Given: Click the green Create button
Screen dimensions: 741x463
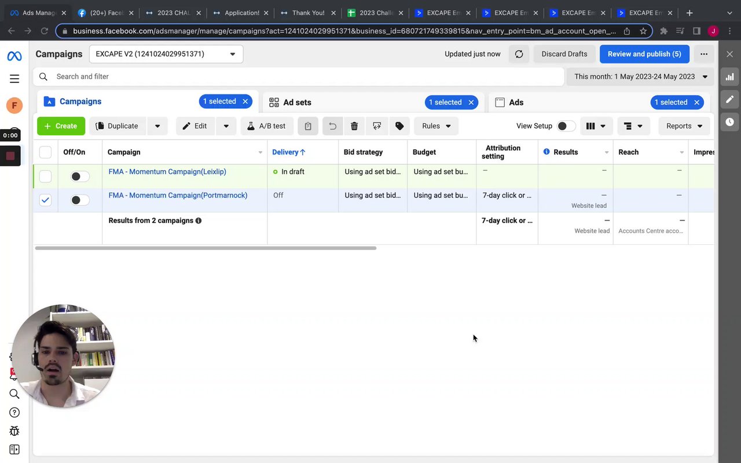Looking at the screenshot, I should pyautogui.click(x=61, y=126).
